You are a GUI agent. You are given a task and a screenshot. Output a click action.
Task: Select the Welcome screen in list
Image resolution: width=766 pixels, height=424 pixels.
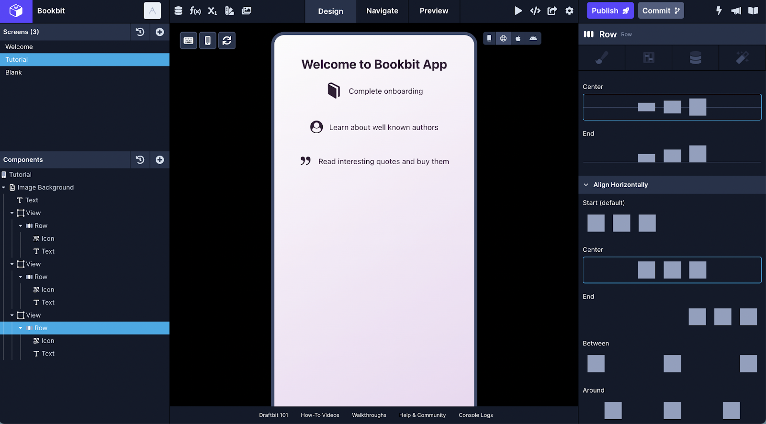coord(19,47)
